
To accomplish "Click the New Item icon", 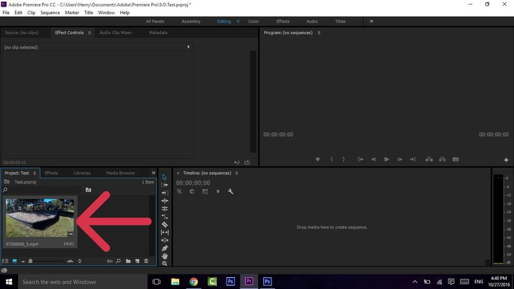I will pyautogui.click(x=137, y=261).
